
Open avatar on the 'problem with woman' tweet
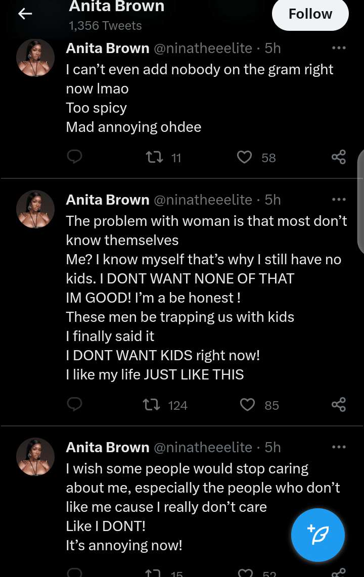point(35,209)
